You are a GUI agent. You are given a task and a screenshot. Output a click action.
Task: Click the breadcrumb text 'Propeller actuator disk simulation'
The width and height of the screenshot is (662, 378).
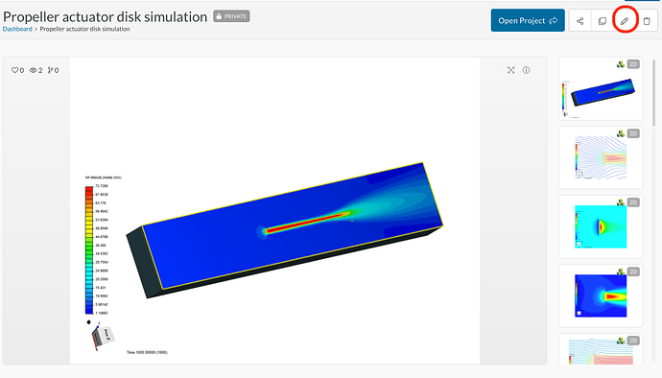[x=84, y=29]
